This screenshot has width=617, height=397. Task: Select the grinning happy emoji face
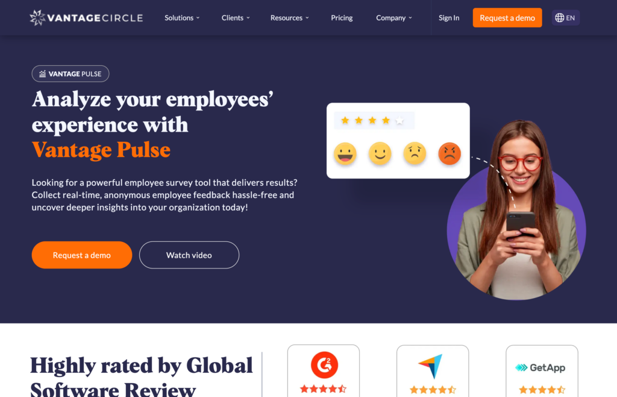345,153
